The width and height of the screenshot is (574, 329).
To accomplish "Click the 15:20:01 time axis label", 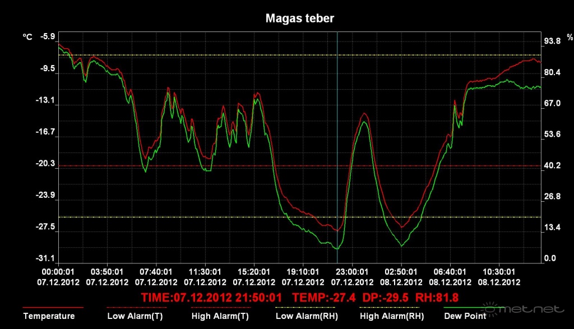I will [x=254, y=271].
